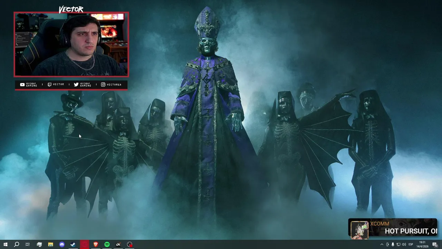This screenshot has width=442, height=249.
Task: Open the last pinned app with the red dot
Action: 129,245
